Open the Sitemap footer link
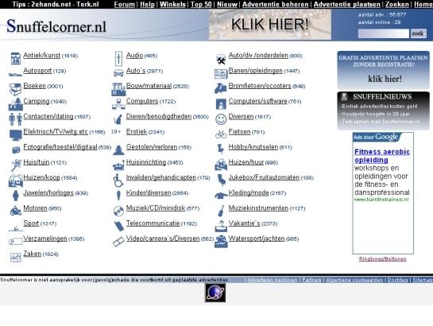The height and width of the screenshot is (326, 433). coord(423,280)
